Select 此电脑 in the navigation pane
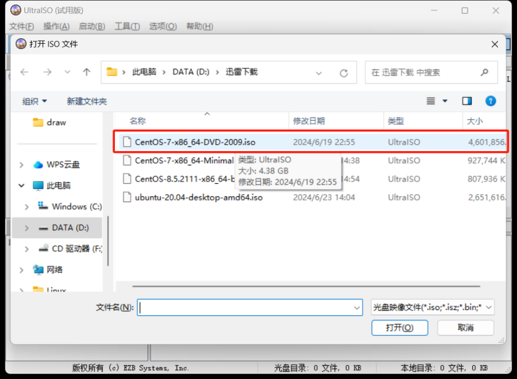Viewport: 517px width, 379px height. pyautogui.click(x=52, y=185)
